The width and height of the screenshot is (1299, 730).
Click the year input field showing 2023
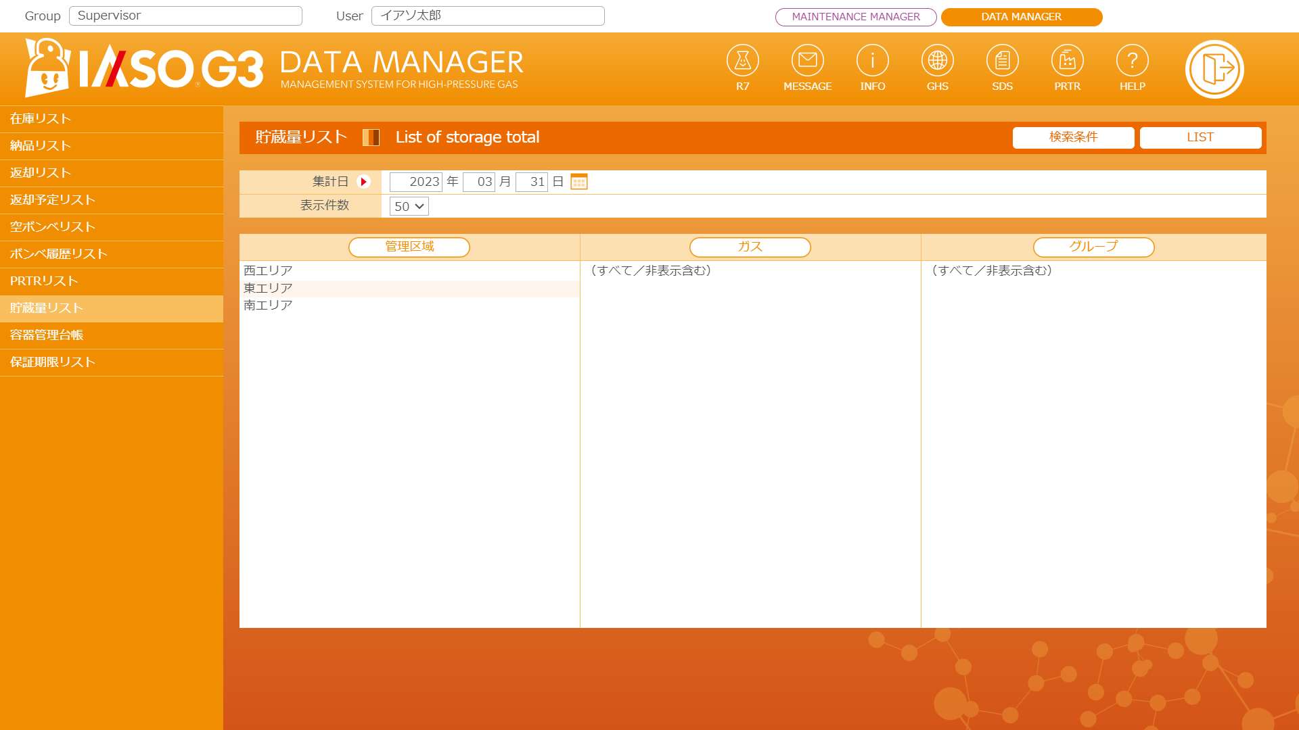tap(416, 182)
